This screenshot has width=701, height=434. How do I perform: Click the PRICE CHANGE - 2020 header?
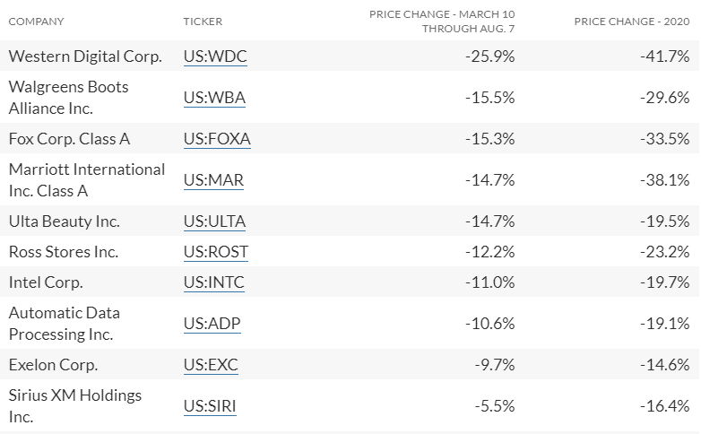click(631, 22)
